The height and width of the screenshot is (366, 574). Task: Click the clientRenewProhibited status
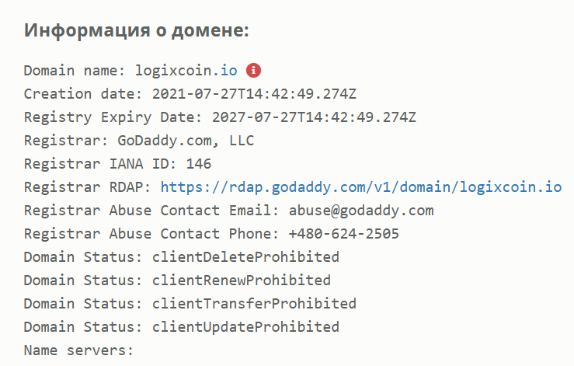pyautogui.click(x=241, y=281)
